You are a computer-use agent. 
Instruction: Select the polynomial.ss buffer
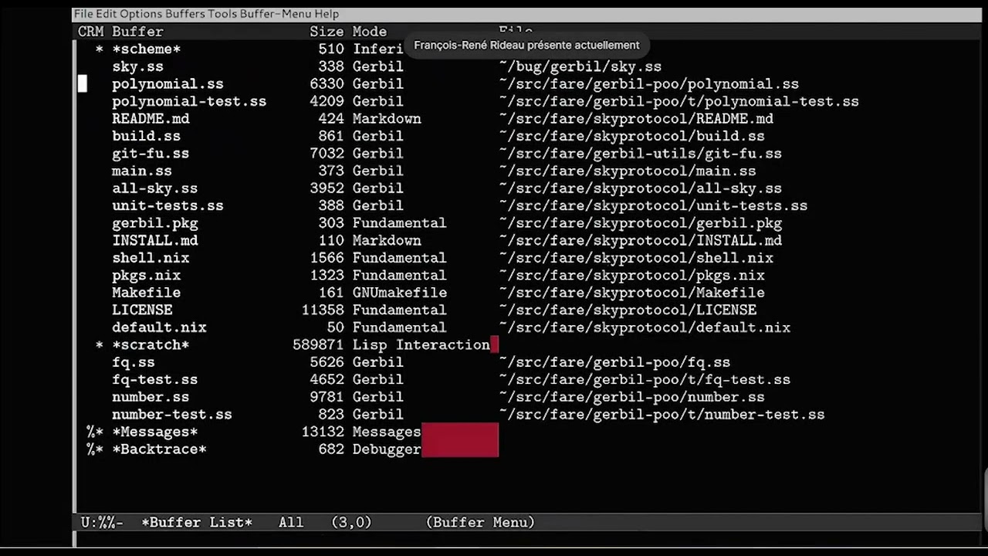click(x=167, y=84)
